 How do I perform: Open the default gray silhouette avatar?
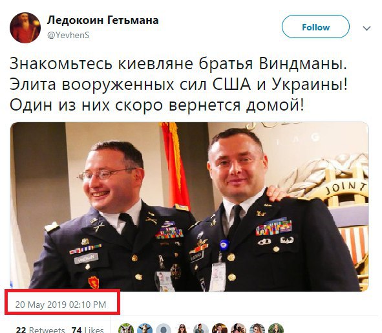164,329
